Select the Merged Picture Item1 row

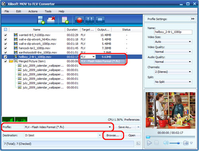72,61
